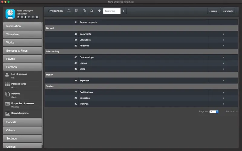Select the Skills property text
The width and height of the screenshot is (242, 151).
(x=82, y=69)
